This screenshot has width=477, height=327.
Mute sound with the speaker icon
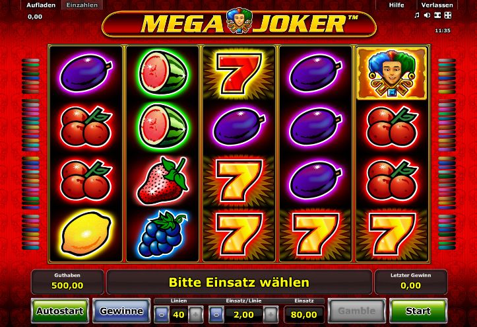click(427, 15)
